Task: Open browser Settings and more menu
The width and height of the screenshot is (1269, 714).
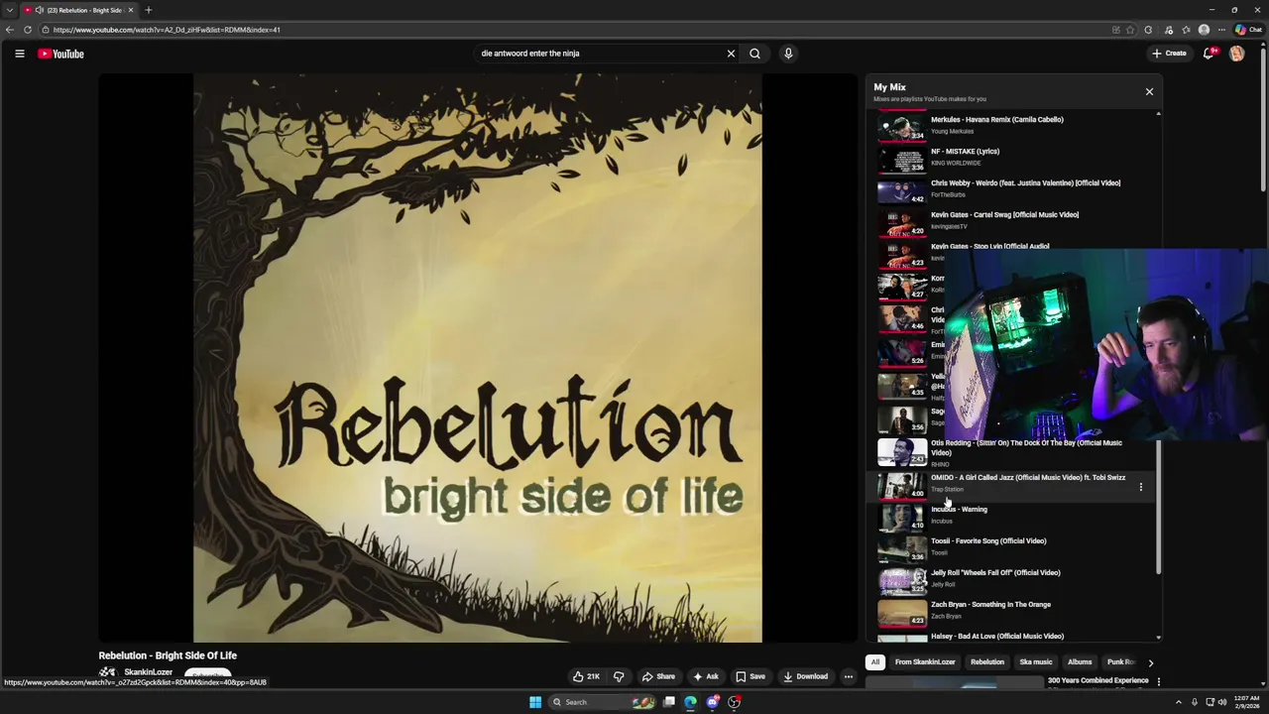Action: (1221, 30)
